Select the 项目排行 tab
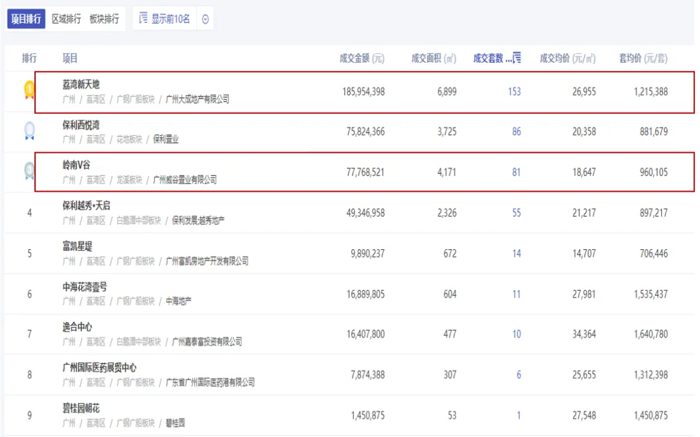The image size is (700, 437). click(26, 19)
